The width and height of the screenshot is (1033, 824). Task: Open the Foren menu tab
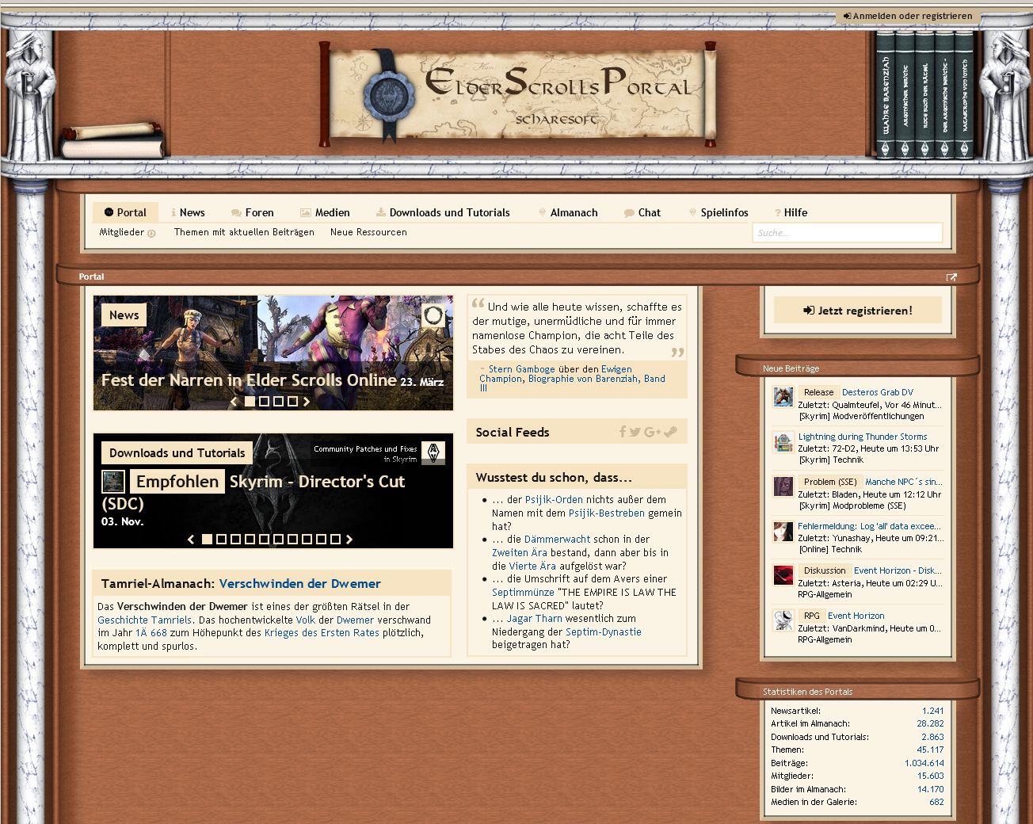click(x=252, y=212)
